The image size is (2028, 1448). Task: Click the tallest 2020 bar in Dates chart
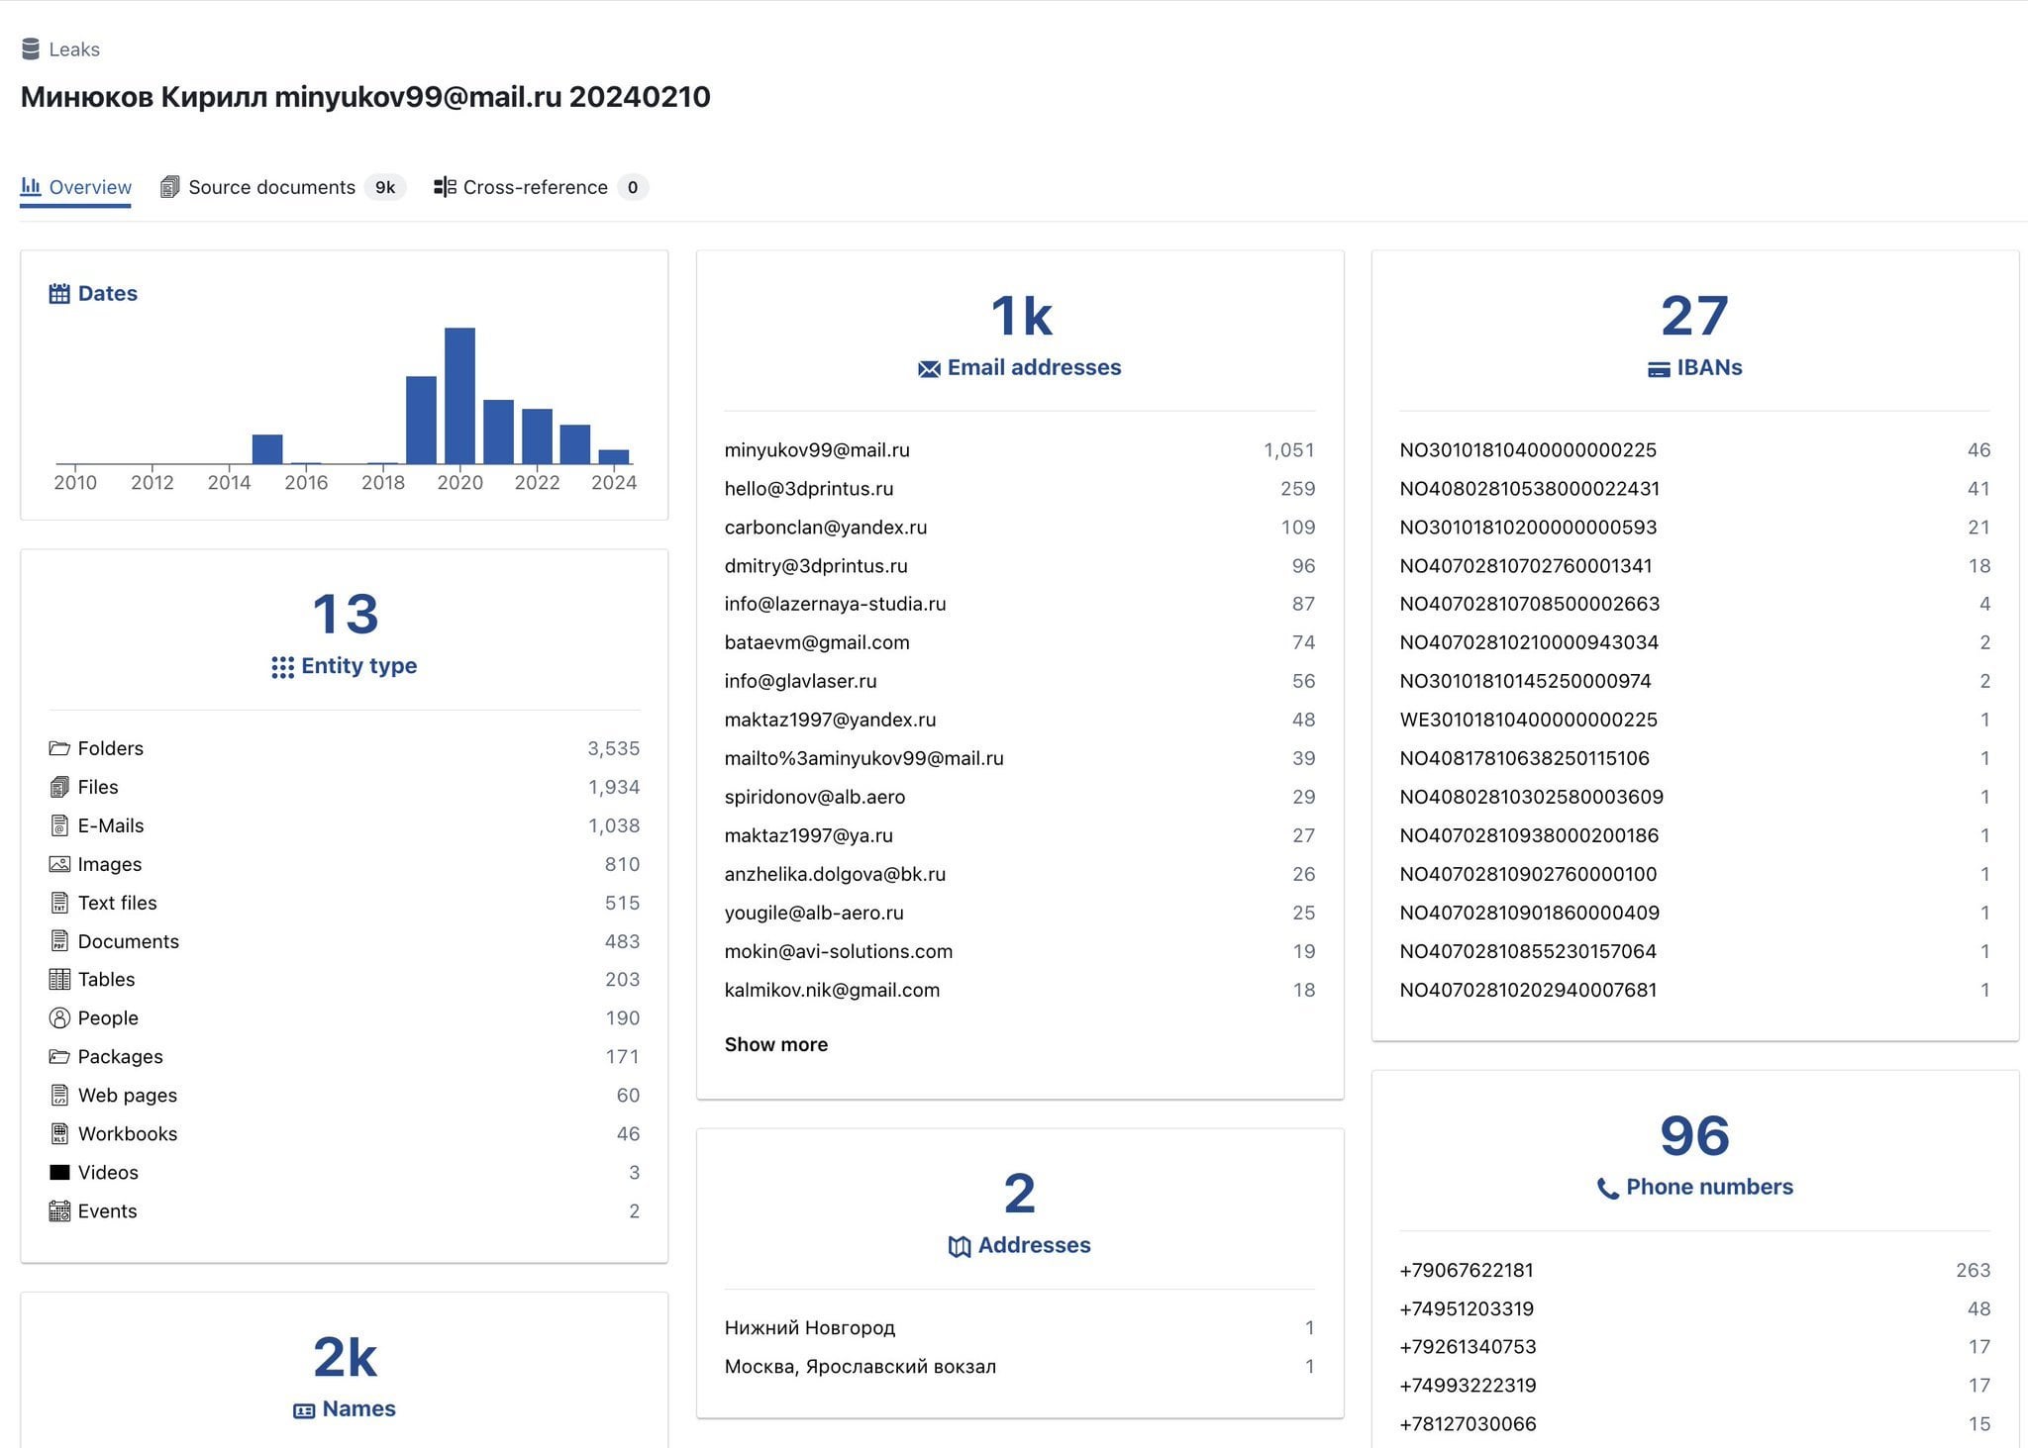459,396
